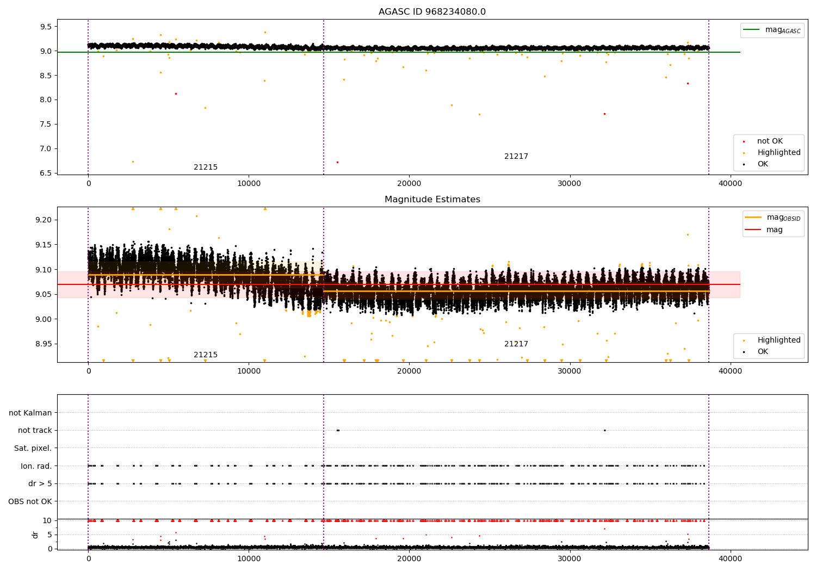Image resolution: width=816 pixels, height=571 pixels.
Task: Click the '5' tick on the dr axis
Action: tap(50, 535)
